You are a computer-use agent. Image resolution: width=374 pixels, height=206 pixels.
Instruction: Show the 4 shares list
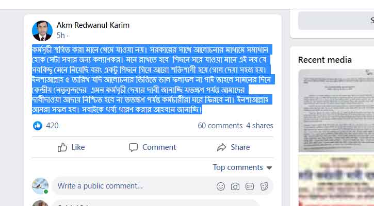tap(259, 126)
